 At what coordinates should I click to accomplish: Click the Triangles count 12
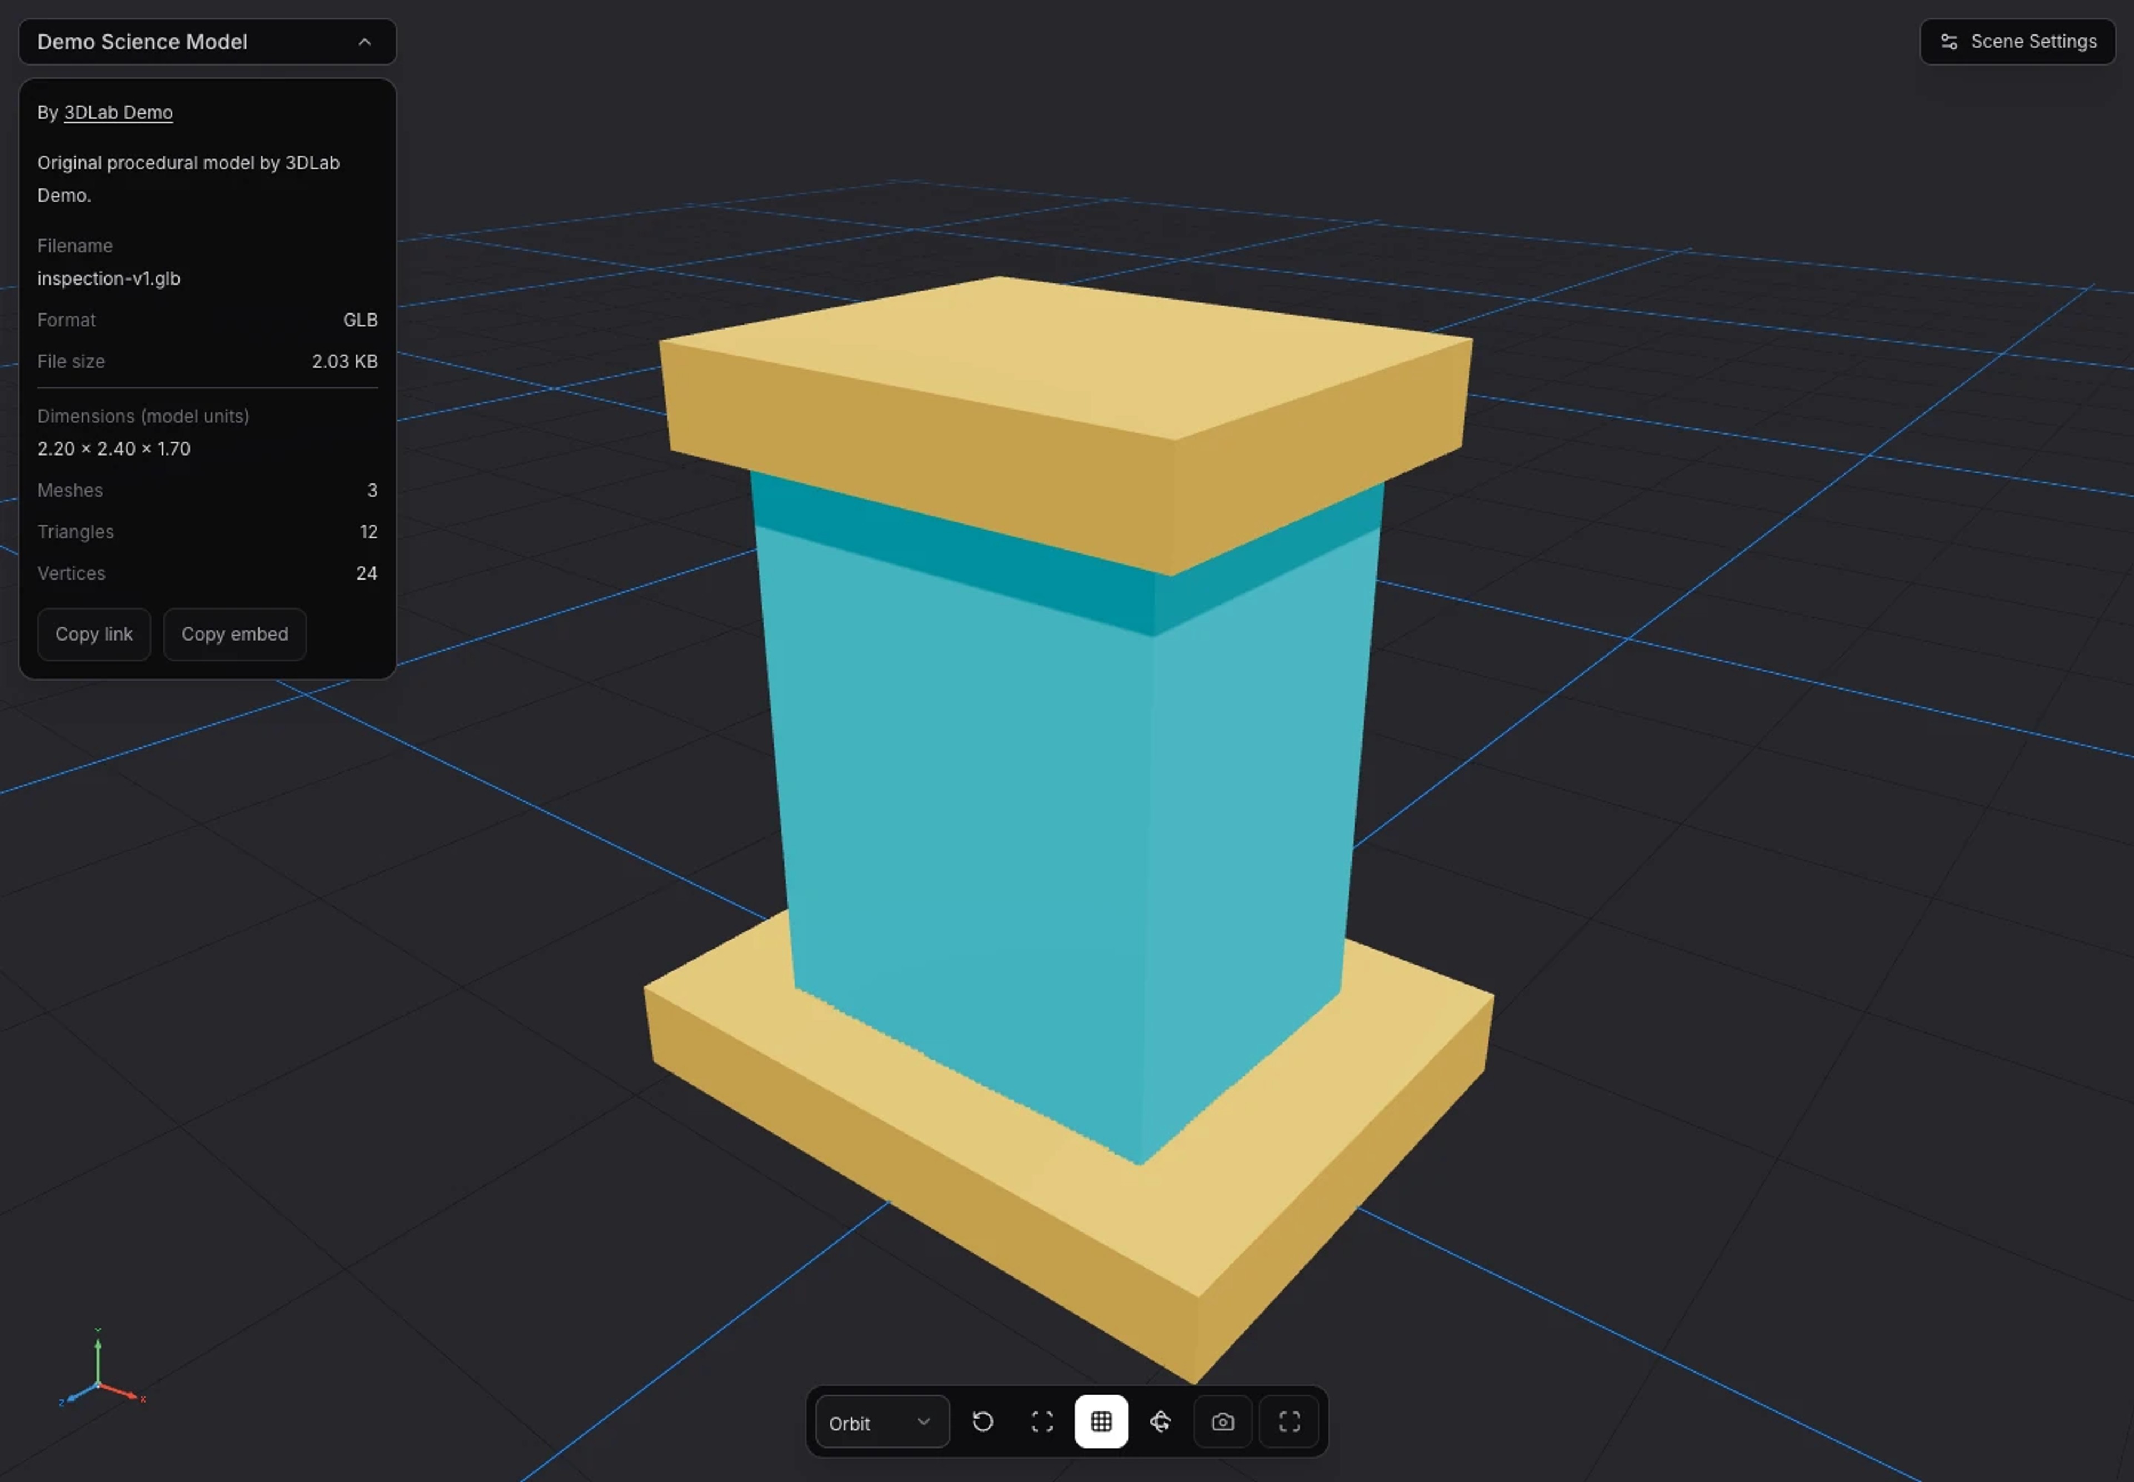(368, 532)
